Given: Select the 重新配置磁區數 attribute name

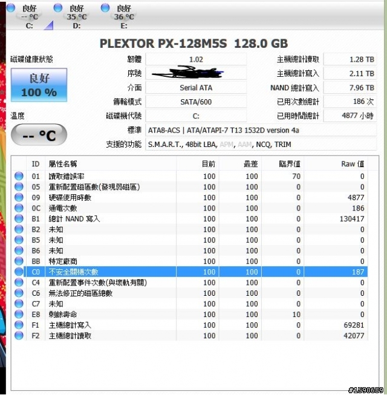Looking at the screenshot, I should (94, 187).
